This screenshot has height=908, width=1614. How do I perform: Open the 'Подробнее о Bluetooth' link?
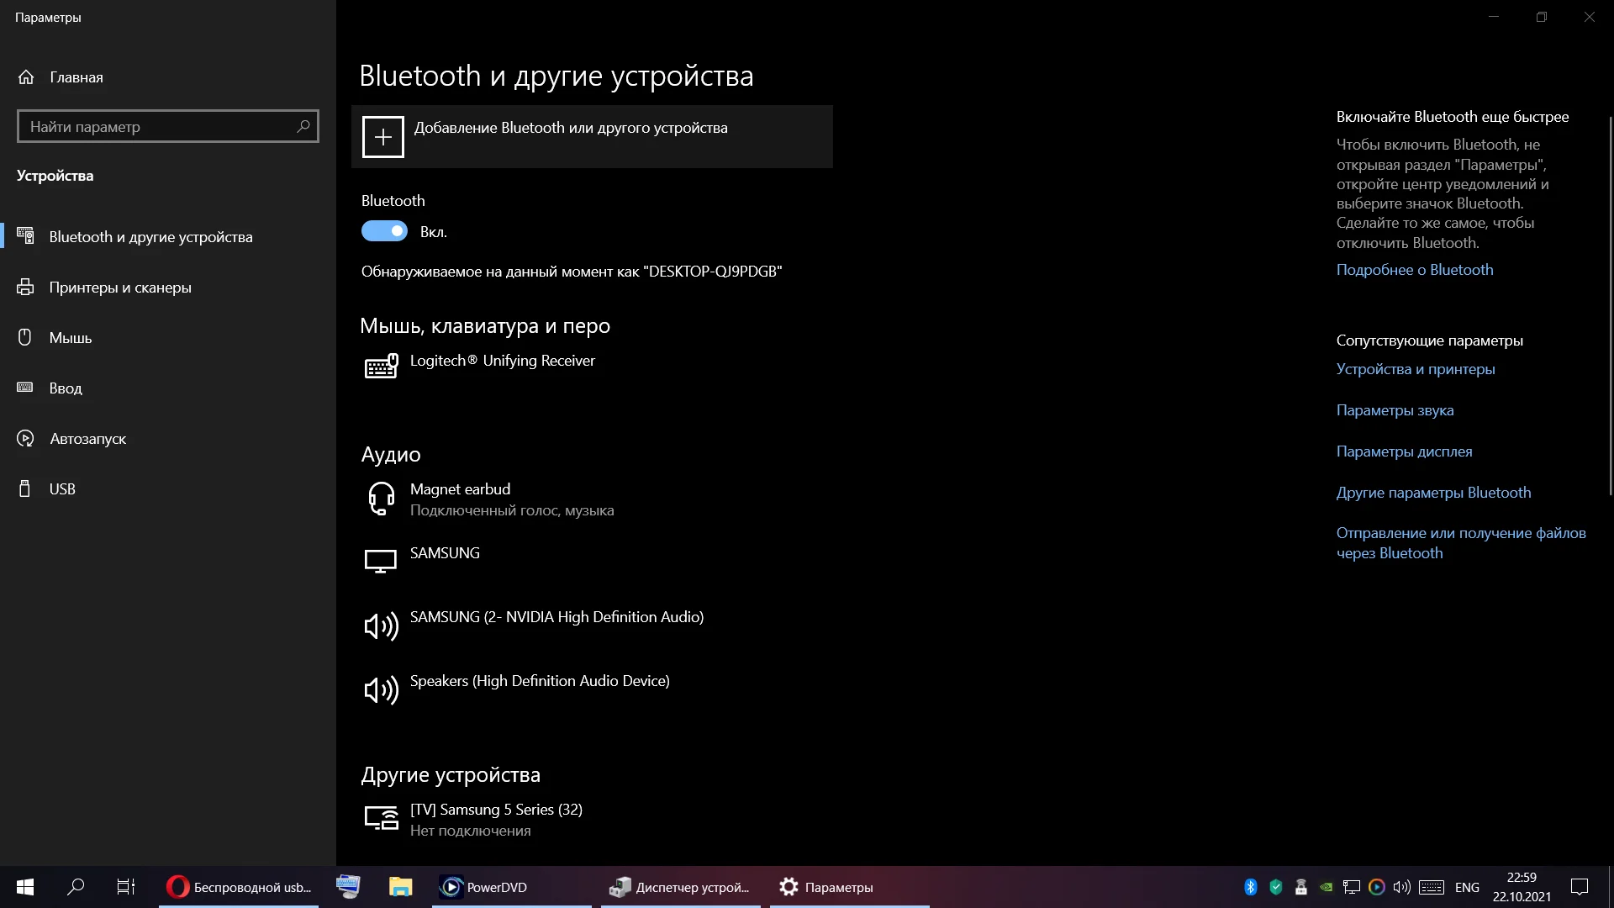1415,270
